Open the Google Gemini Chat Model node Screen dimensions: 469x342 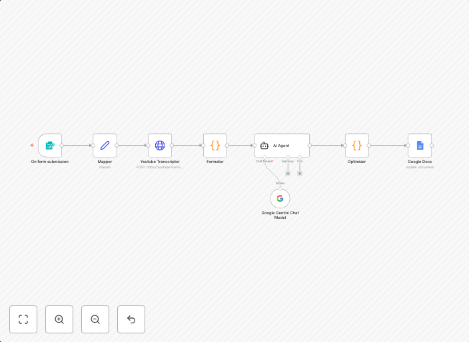coord(280,198)
